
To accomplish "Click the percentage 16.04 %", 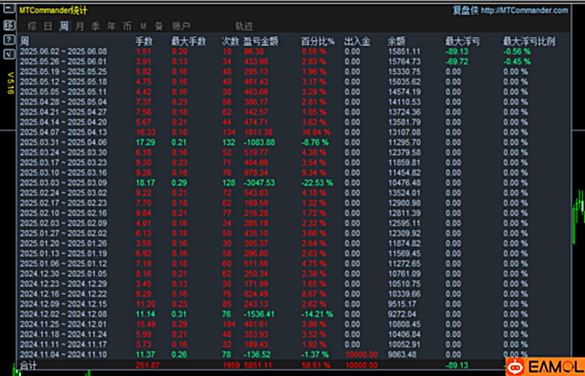I will pyautogui.click(x=317, y=132).
